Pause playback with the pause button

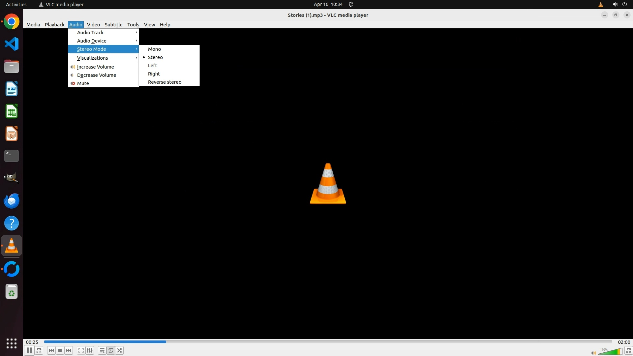[x=29, y=350]
